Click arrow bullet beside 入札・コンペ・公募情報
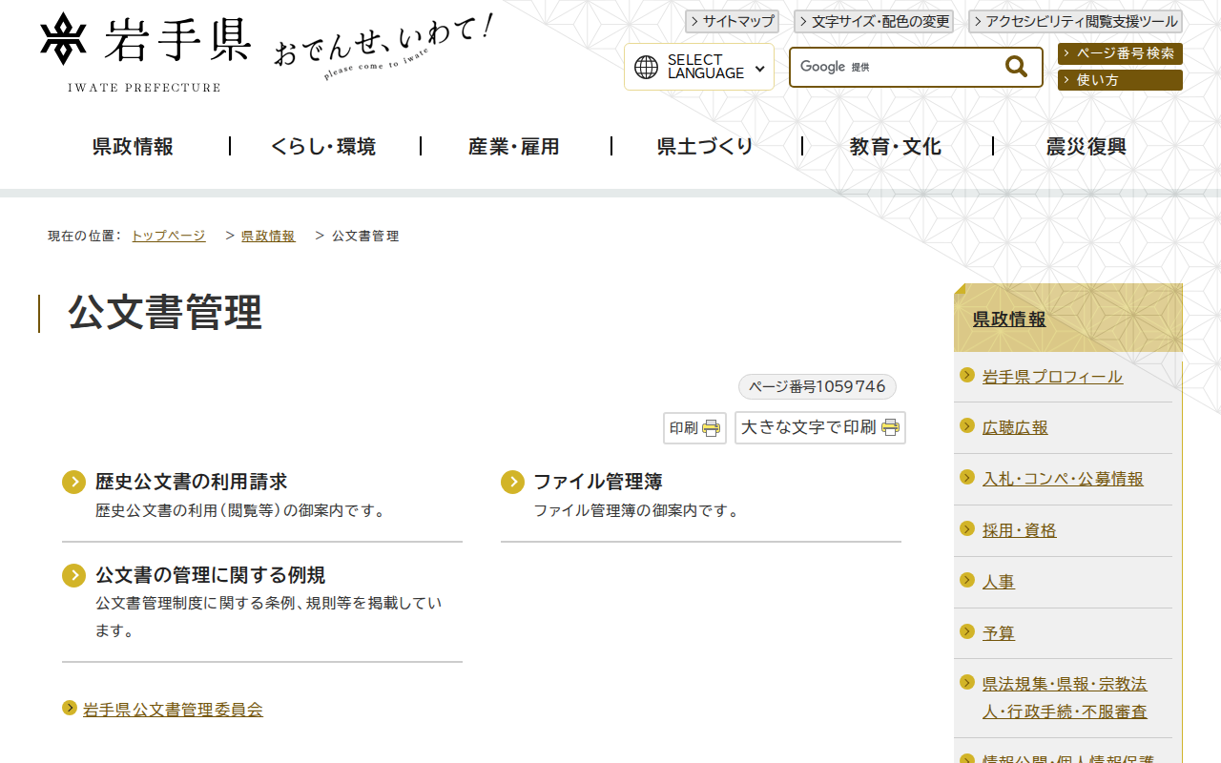Viewport: 1221px width, 763px height. [x=967, y=478]
